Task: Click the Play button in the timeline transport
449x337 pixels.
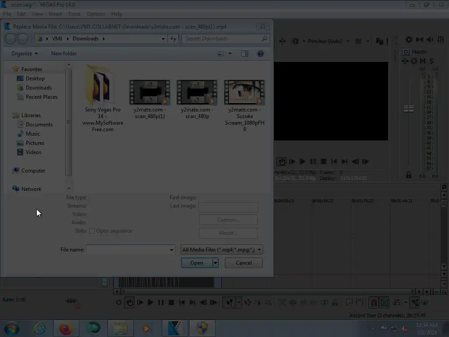Action: (150, 302)
